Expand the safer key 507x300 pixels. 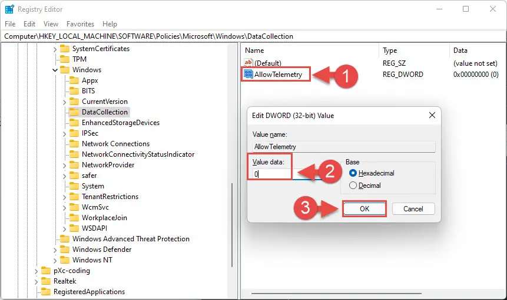tap(64, 176)
